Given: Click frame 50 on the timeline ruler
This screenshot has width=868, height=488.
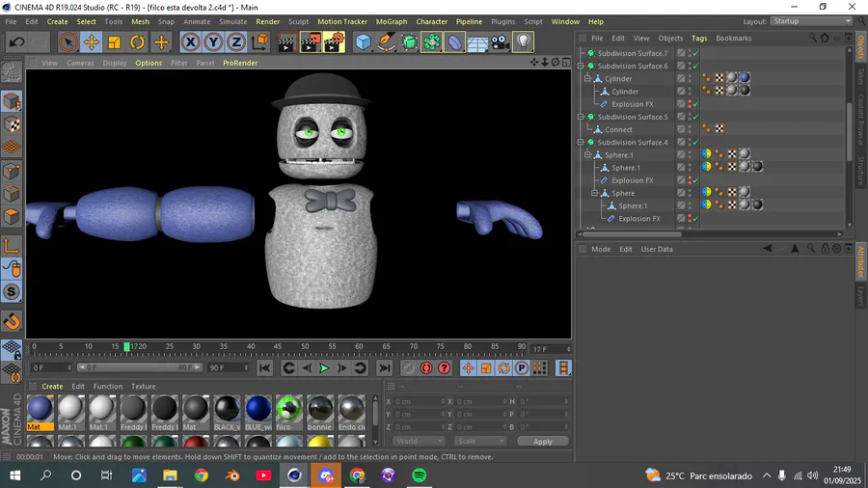Looking at the screenshot, I should click(x=305, y=347).
